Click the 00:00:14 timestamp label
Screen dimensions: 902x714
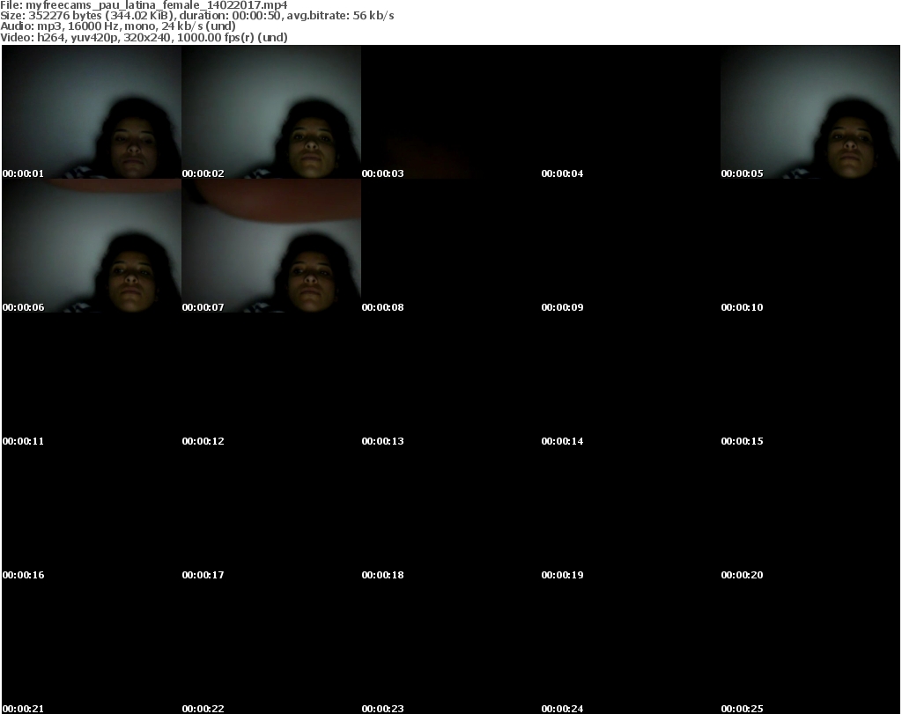pos(562,441)
